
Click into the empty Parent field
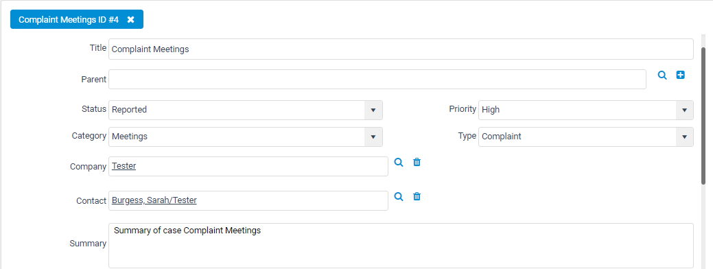click(x=377, y=79)
